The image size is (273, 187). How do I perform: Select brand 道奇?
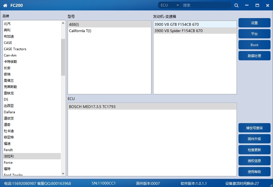tap(32, 124)
